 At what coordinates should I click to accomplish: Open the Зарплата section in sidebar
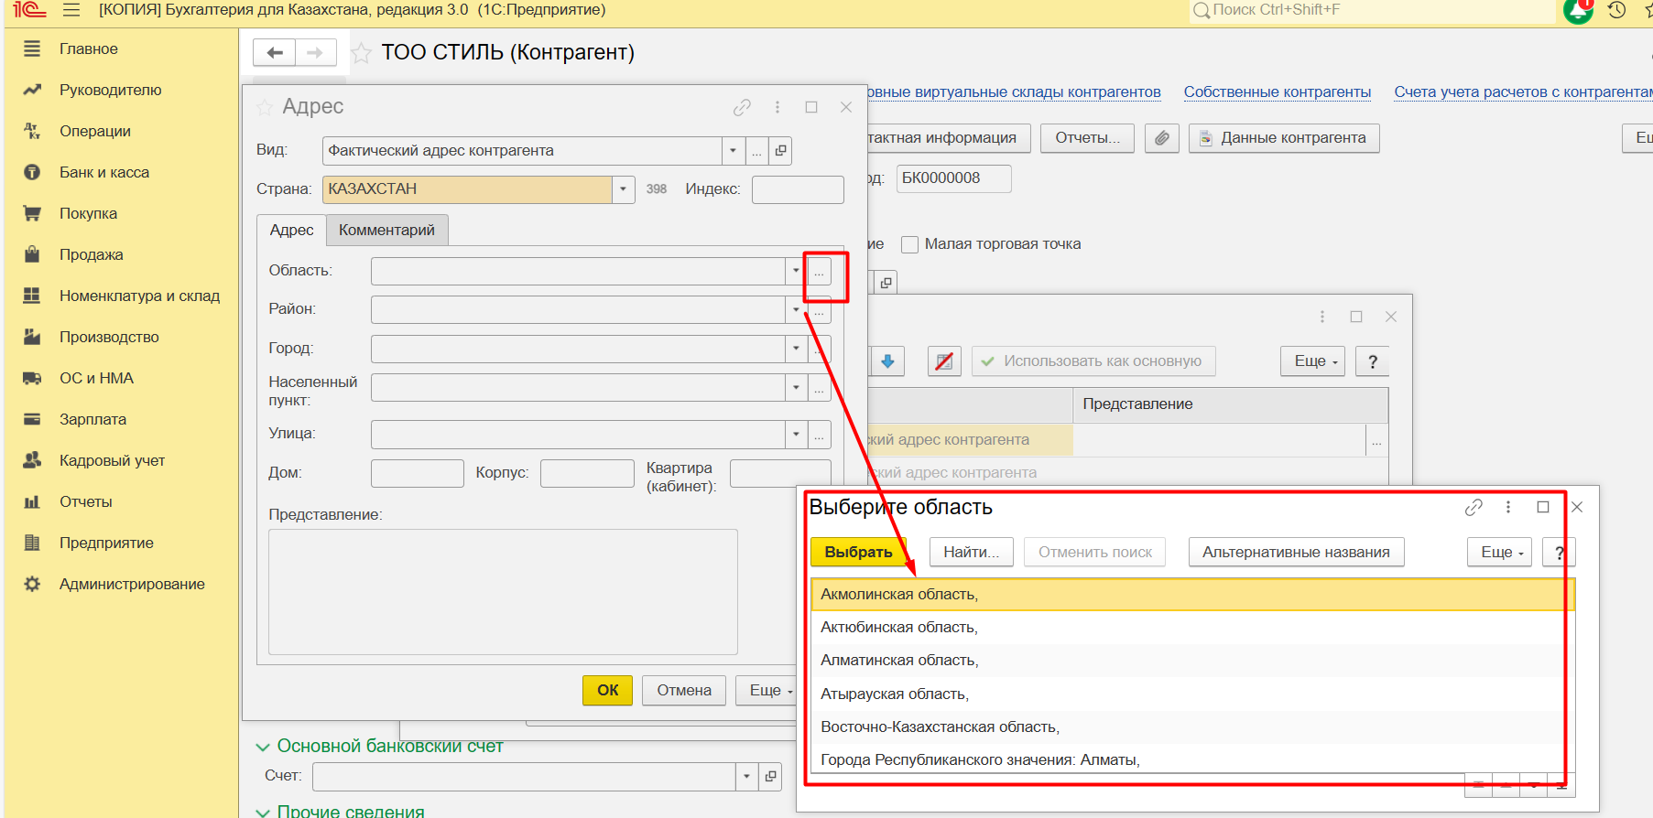coord(92,419)
